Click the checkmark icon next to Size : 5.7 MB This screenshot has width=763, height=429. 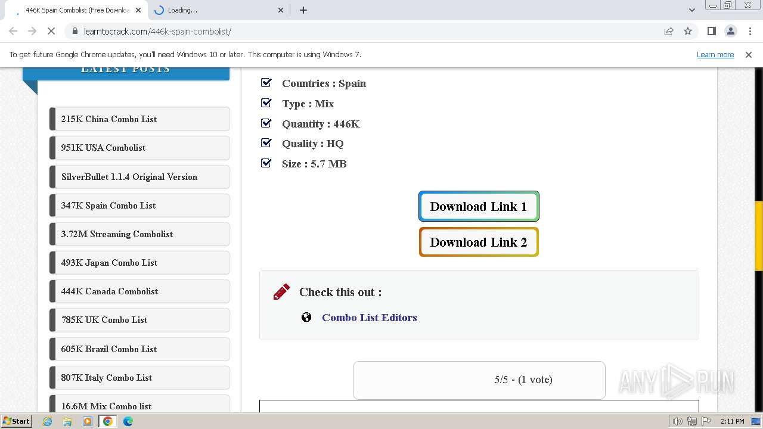pyautogui.click(x=266, y=163)
